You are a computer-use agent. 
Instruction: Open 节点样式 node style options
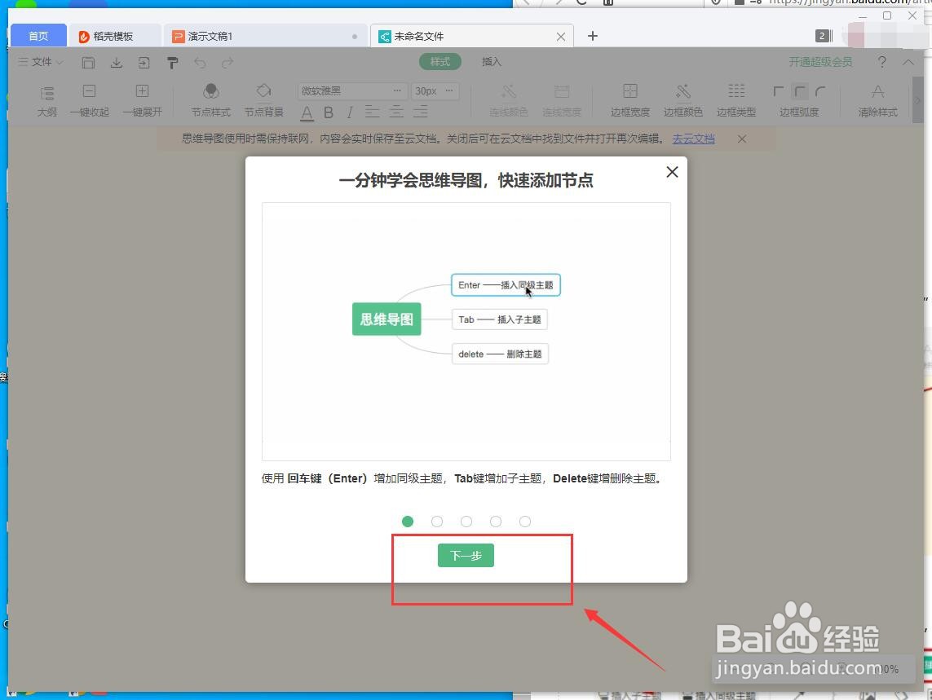pos(211,100)
